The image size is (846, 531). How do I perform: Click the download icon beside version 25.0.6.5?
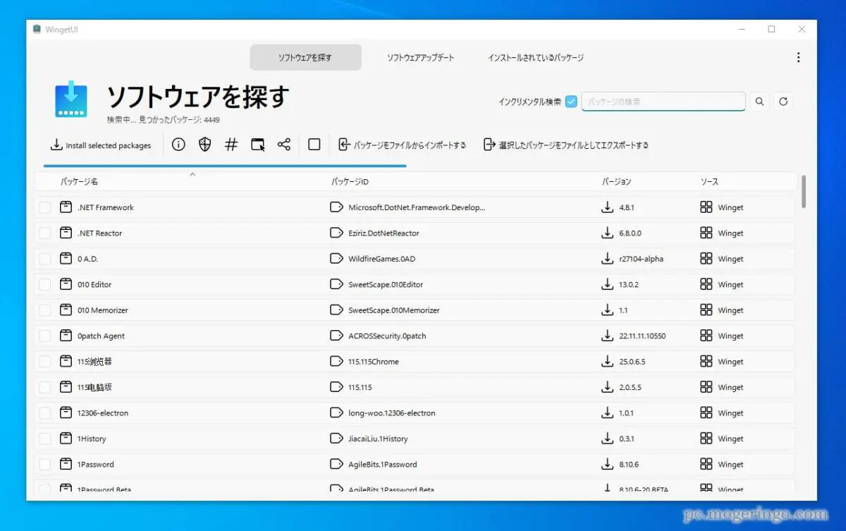point(607,361)
